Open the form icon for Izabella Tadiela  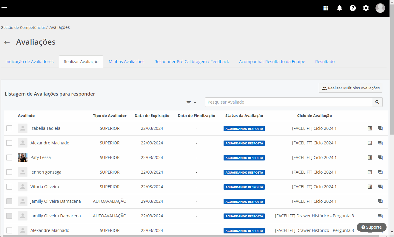click(x=370, y=128)
